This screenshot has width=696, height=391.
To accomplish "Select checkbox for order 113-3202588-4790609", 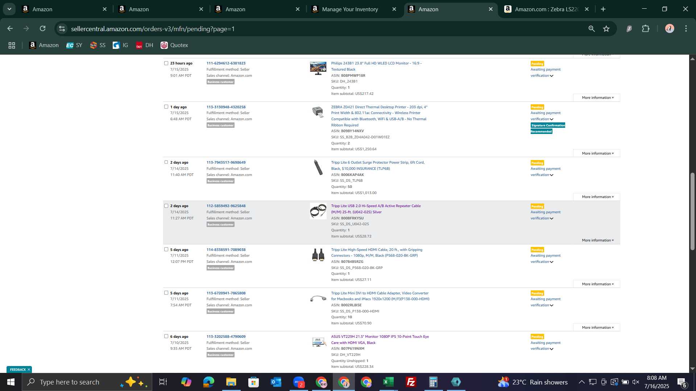I will point(166,336).
